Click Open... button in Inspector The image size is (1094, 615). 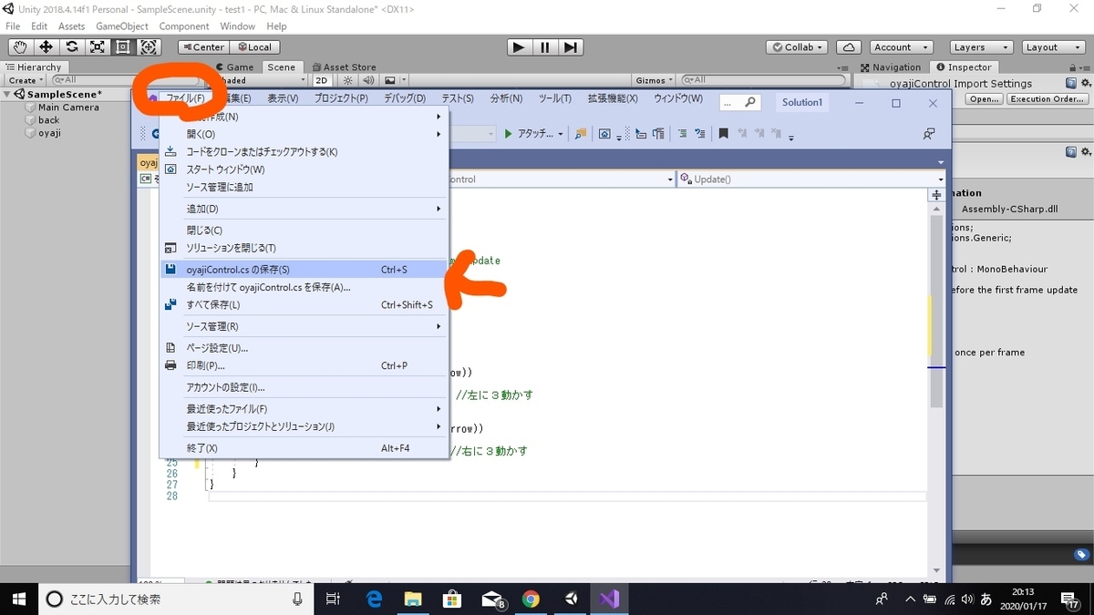tap(984, 98)
